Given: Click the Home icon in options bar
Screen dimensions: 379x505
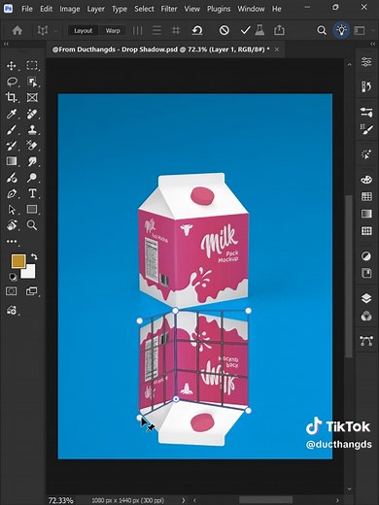Looking at the screenshot, I should (17, 30).
